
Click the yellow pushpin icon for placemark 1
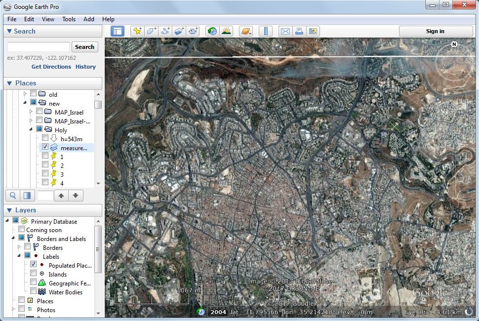click(x=54, y=157)
